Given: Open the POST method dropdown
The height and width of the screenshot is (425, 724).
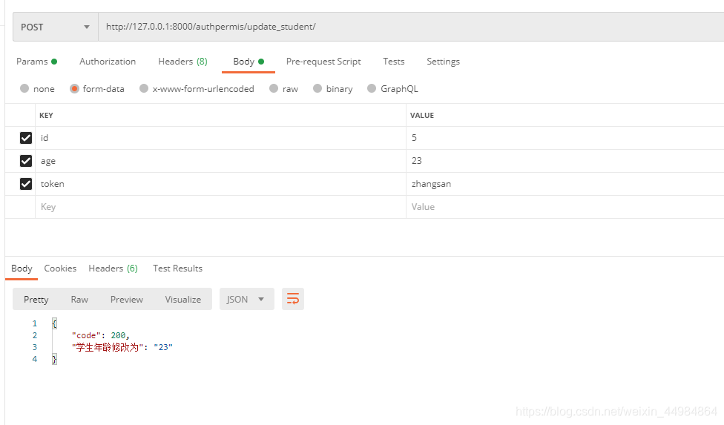Looking at the screenshot, I should point(56,27).
